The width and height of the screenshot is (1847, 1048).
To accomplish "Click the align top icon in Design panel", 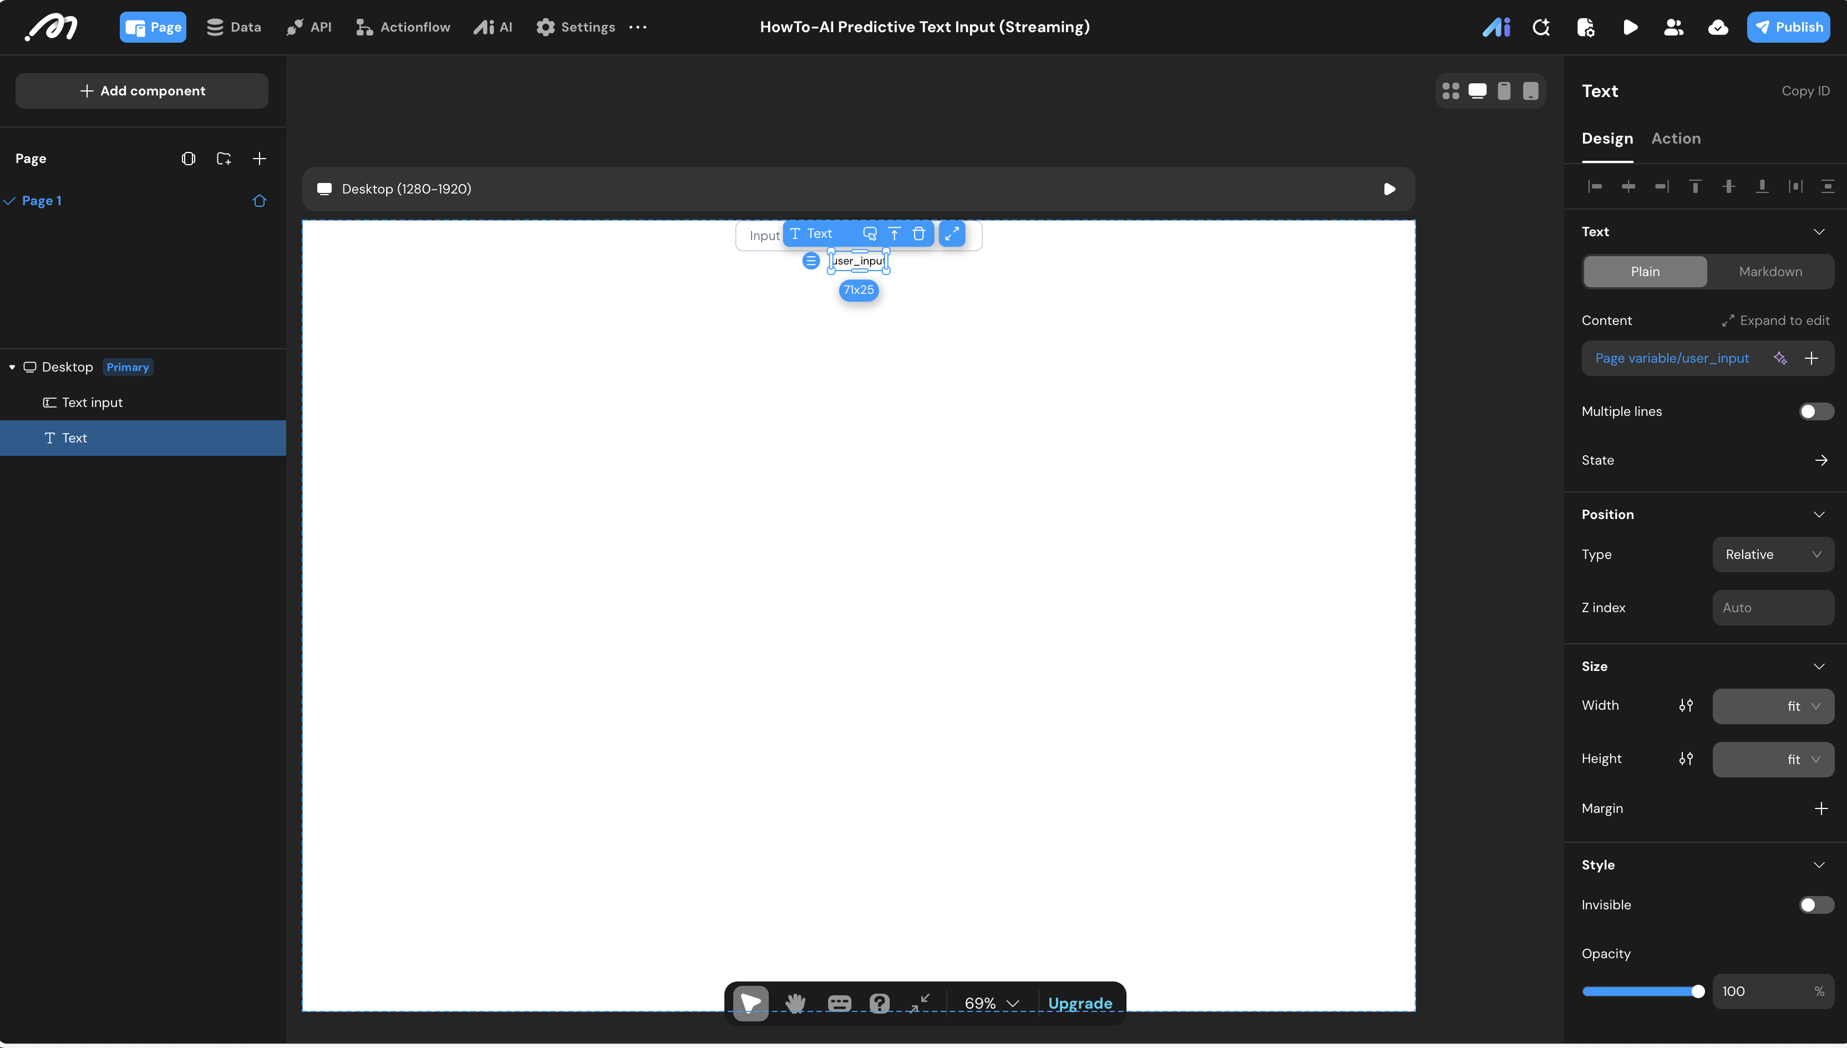I will click(x=1694, y=186).
